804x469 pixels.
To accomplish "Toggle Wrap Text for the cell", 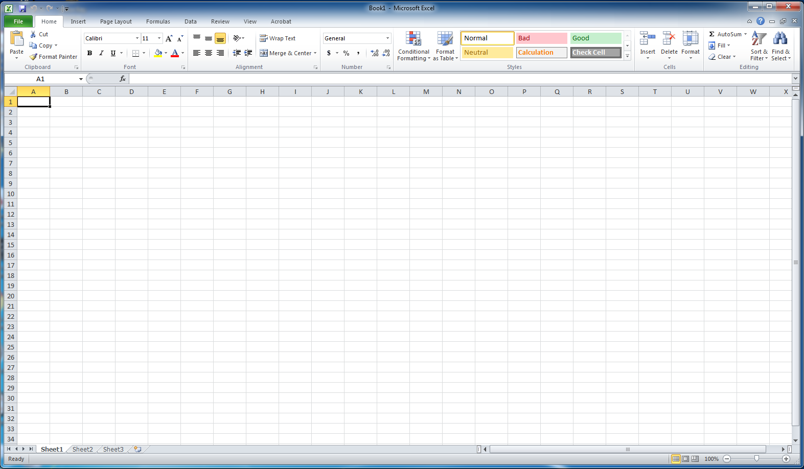I will 278,38.
